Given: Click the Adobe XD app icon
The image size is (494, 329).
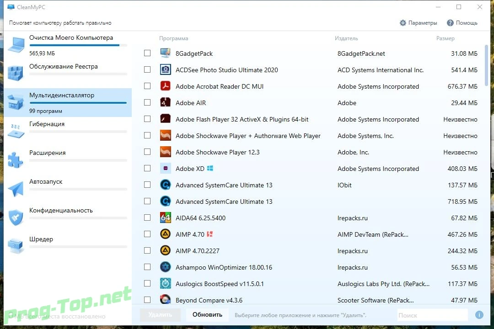Looking at the screenshot, I should (x=166, y=168).
